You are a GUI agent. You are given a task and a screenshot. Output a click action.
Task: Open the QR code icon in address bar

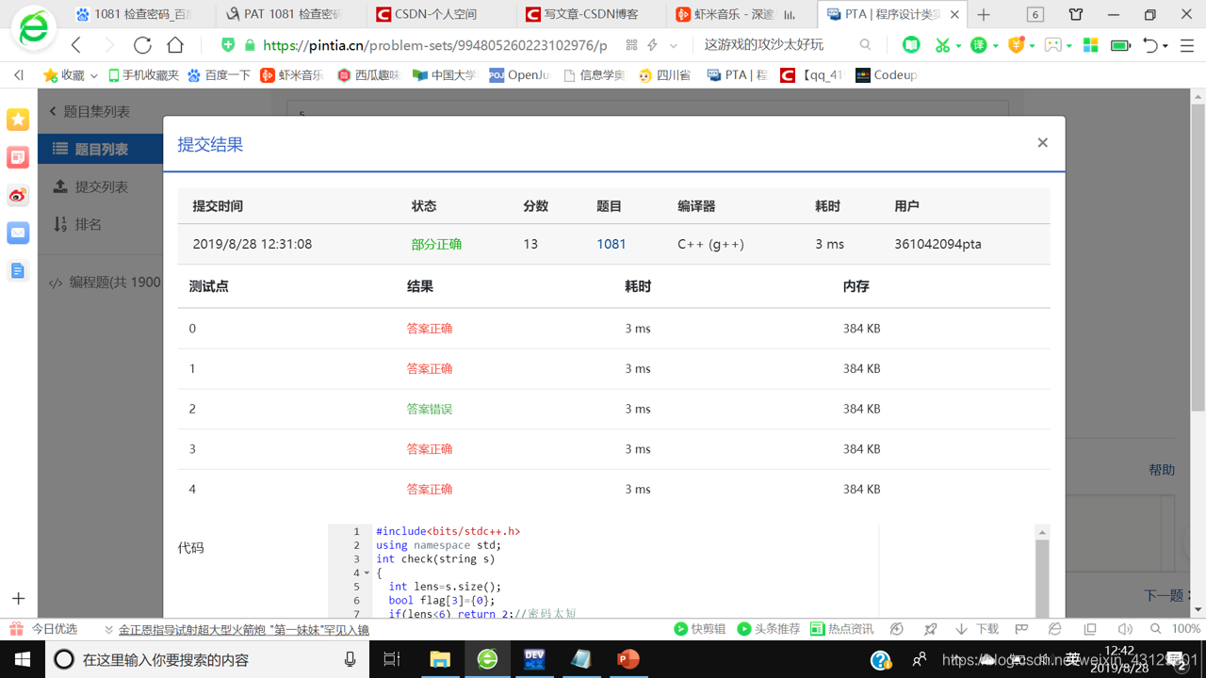pyautogui.click(x=631, y=44)
